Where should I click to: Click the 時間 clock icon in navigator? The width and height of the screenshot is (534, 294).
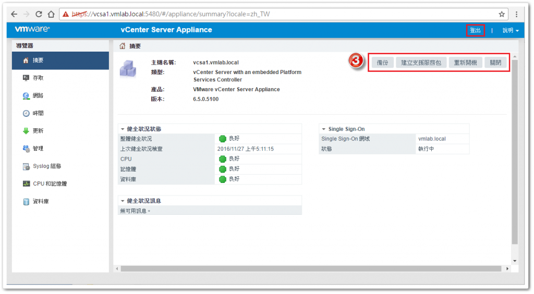pos(26,113)
